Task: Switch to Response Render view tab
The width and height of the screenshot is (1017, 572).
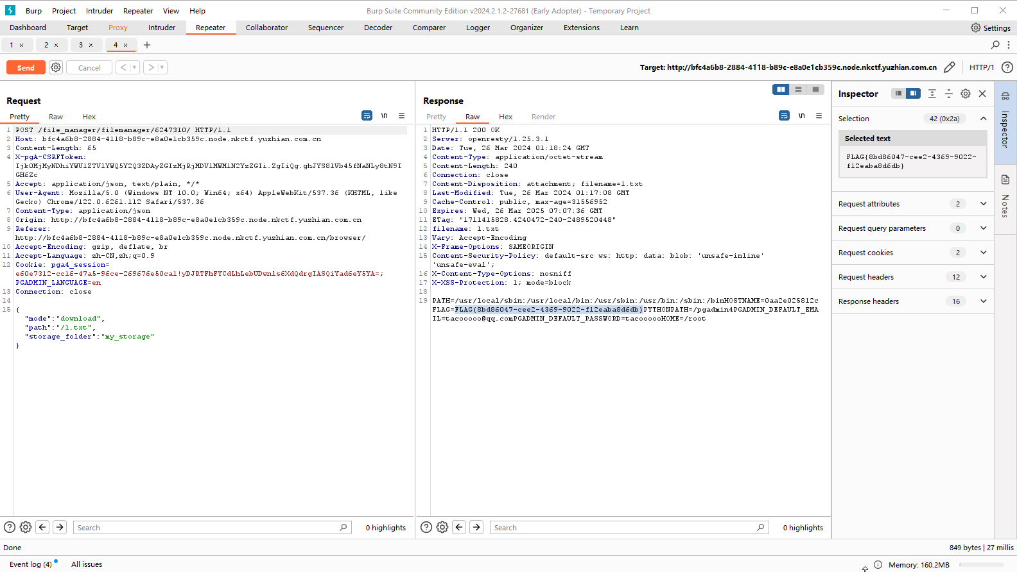Action: 543,117
